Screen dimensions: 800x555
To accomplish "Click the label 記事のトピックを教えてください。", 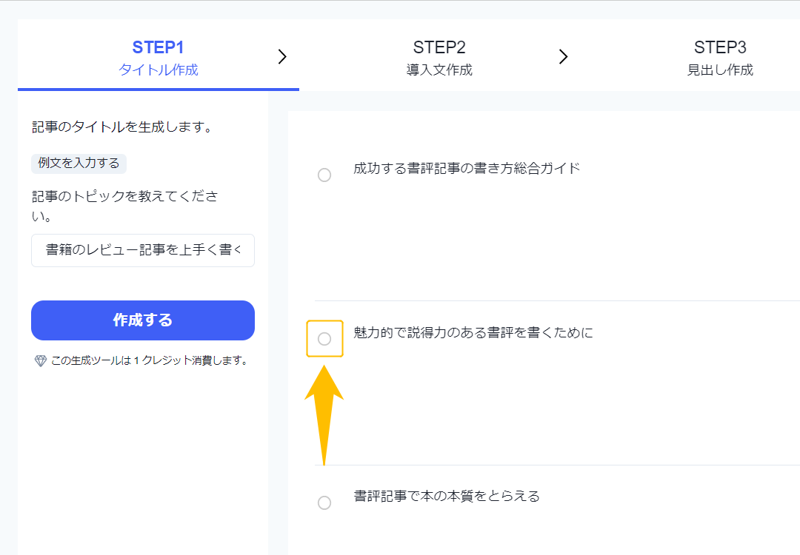I will (x=125, y=206).
